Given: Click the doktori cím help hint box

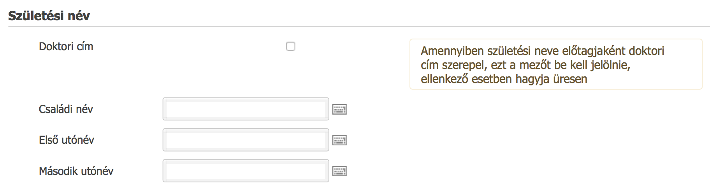Looking at the screenshot, I should [556, 64].
